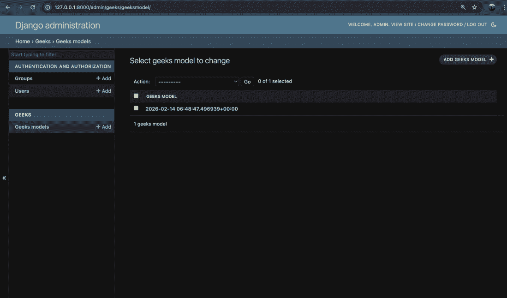507x298 pixels.
Task: Go to Geeks in the breadcrumb
Action: (43, 42)
